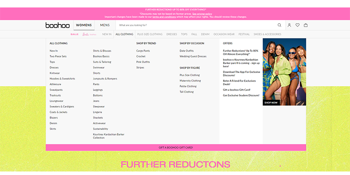Image resolution: width=350 pixels, height=175 pixels.
Task: Select the WOMENS tab
Action: 84,25
